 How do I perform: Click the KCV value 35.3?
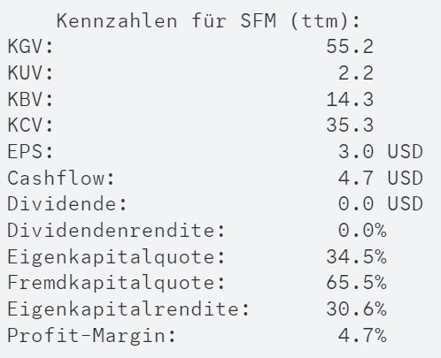pyautogui.click(x=350, y=126)
